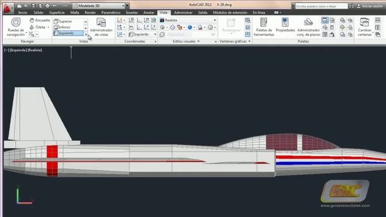Click the top icon in Ventanas gráficas column

[x=248, y=20]
